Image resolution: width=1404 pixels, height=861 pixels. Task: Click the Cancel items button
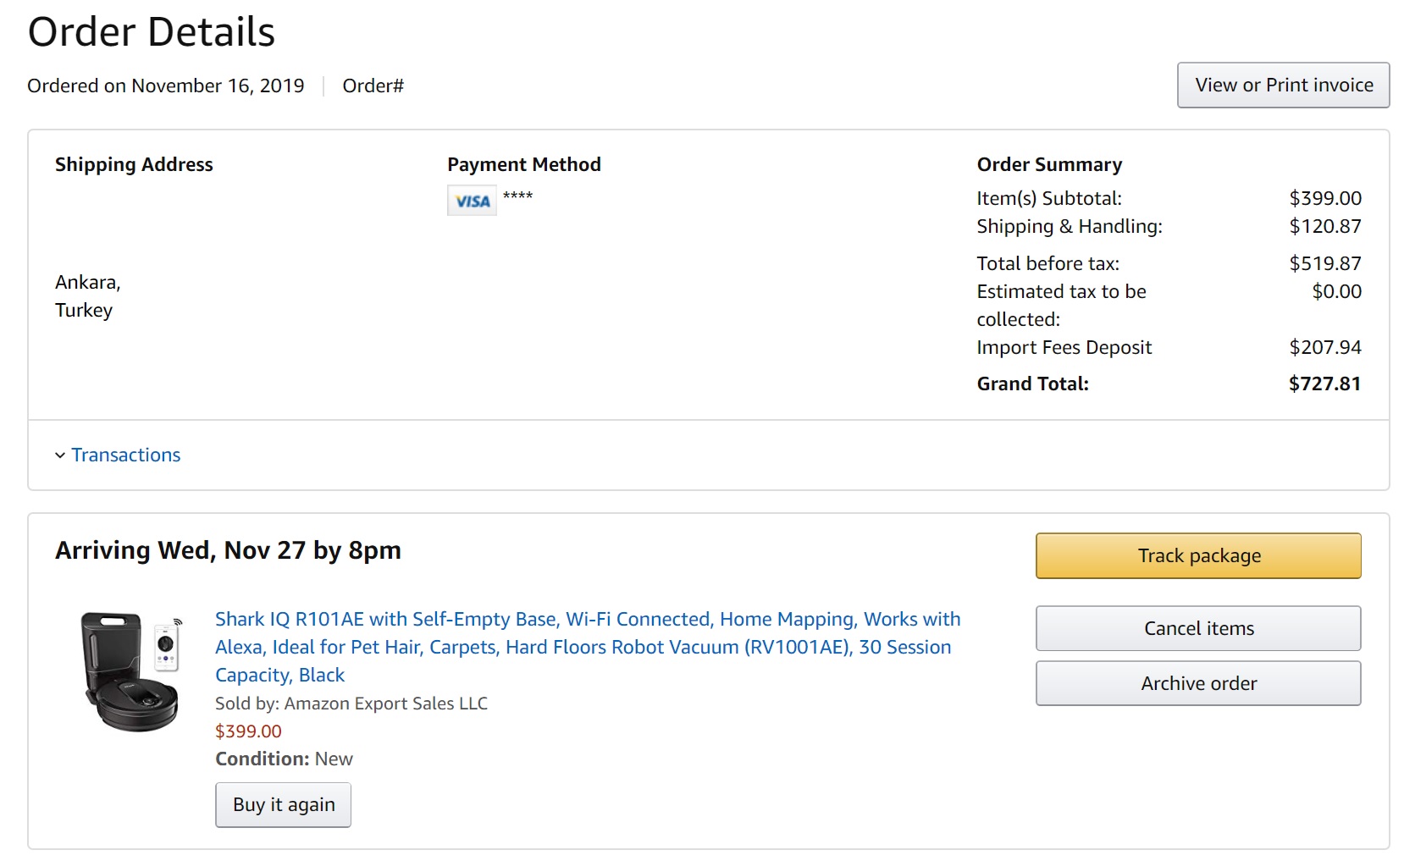(x=1198, y=628)
